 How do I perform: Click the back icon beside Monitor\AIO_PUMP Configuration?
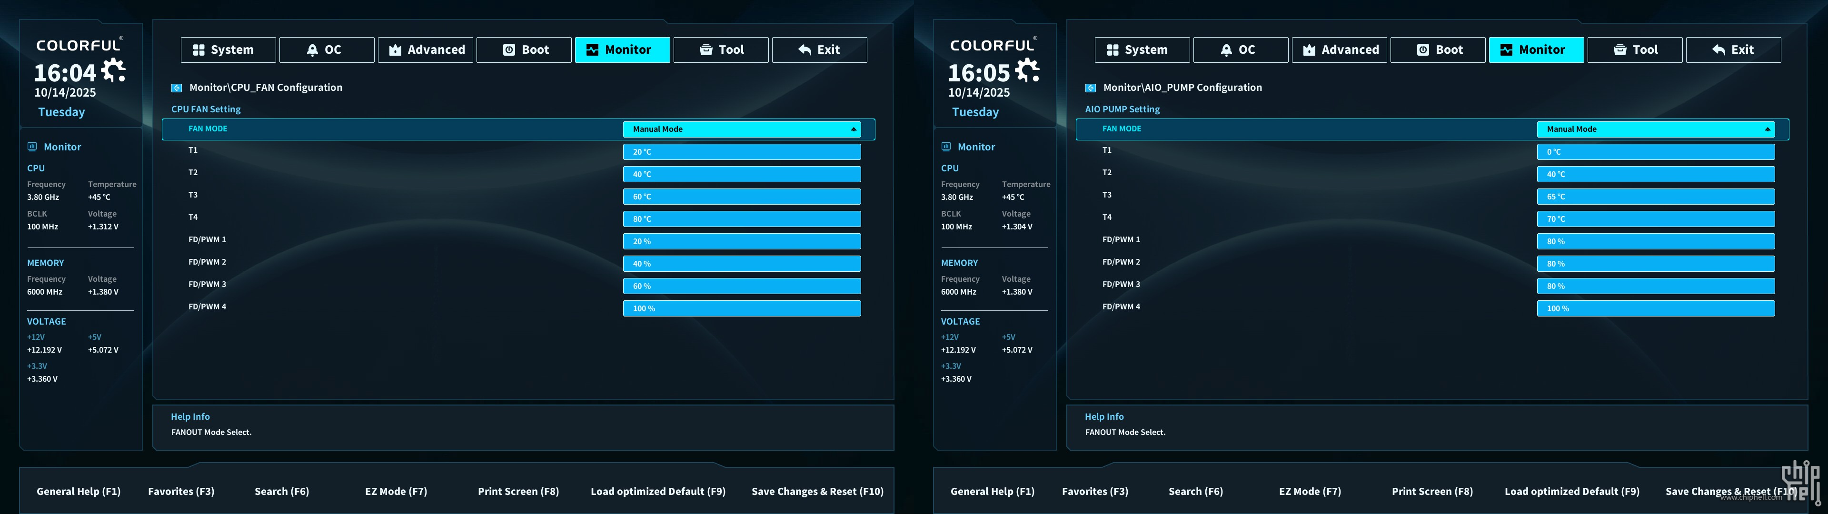[1091, 88]
